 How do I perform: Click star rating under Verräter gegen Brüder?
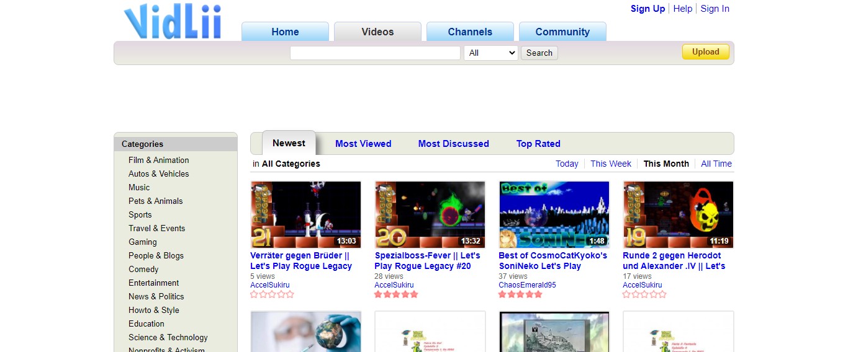tap(272, 294)
